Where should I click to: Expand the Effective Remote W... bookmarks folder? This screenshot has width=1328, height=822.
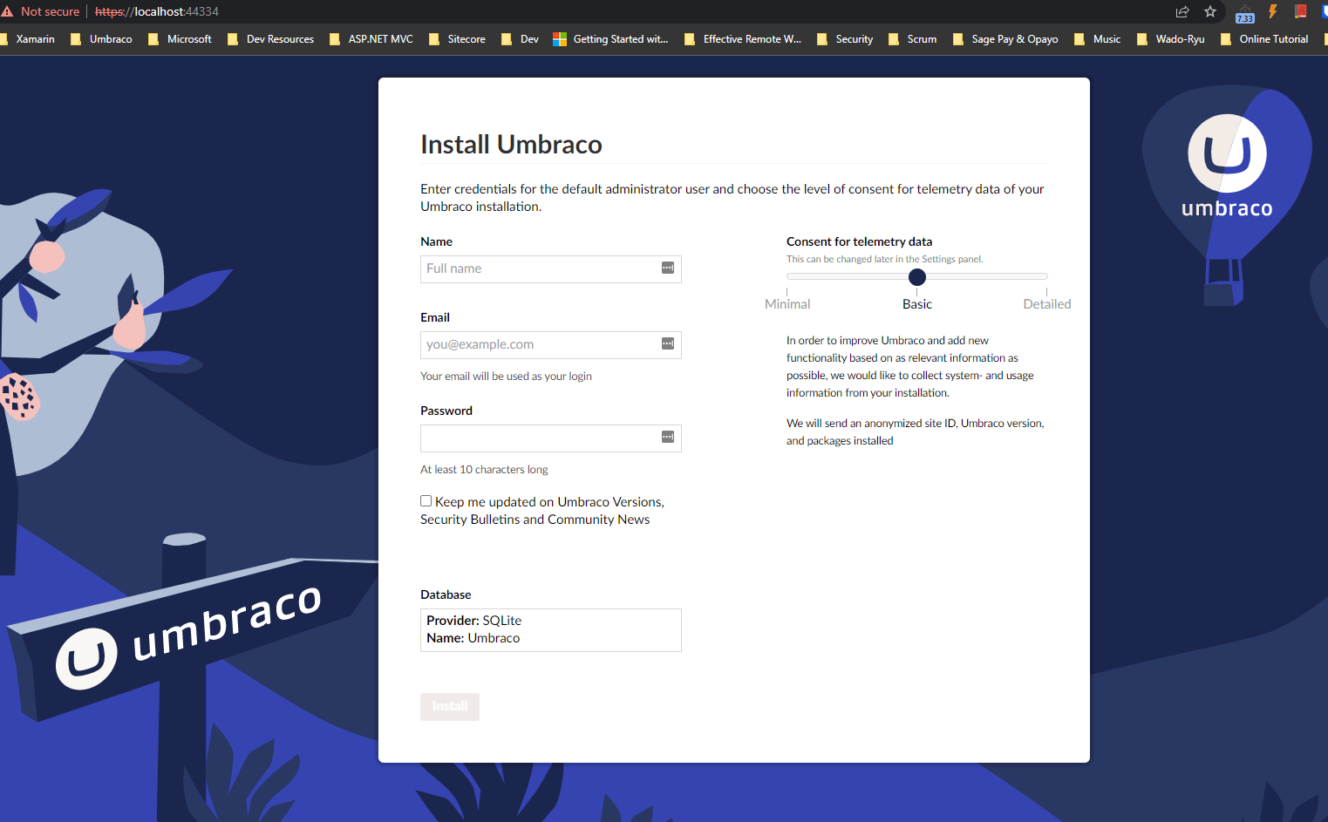(743, 39)
